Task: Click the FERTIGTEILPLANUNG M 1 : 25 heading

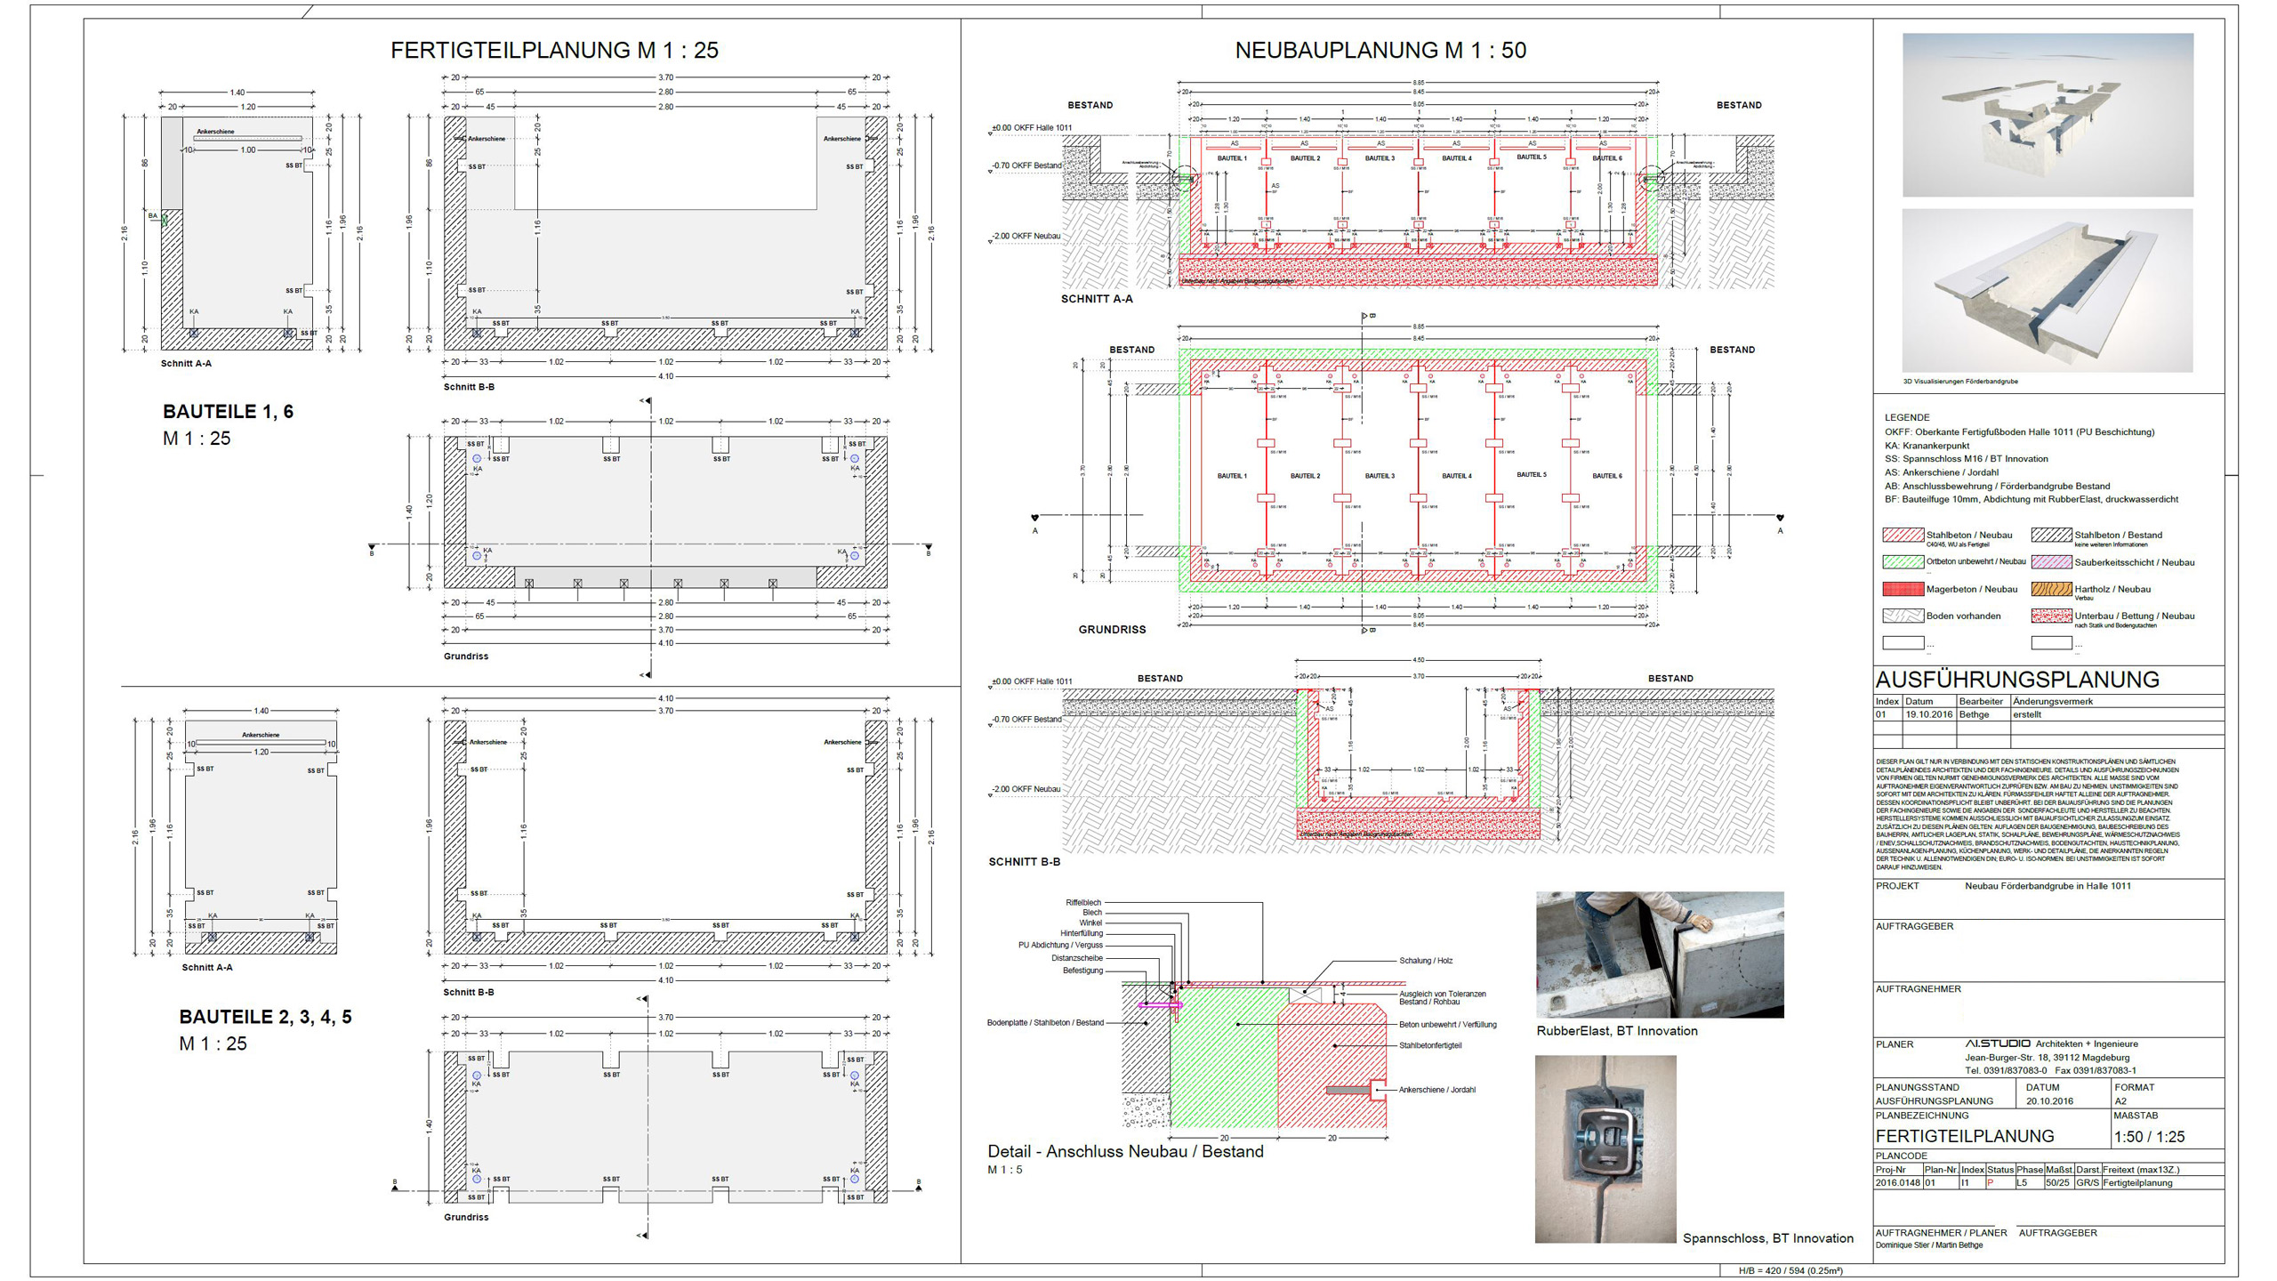Action: pos(554,51)
